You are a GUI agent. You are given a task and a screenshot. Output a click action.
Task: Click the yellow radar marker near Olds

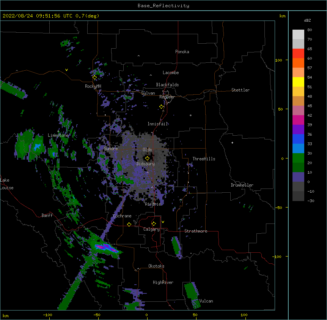point(147,158)
